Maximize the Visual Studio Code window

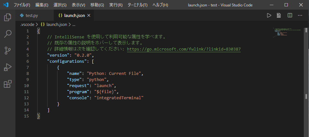coord(286,5)
